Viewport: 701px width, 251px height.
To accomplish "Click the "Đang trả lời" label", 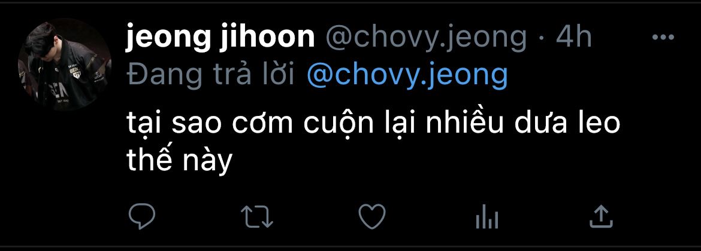I will 210,75.
